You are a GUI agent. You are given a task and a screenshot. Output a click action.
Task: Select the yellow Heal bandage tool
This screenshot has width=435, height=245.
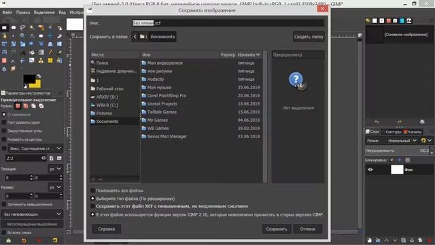pyautogui.click(x=50, y=61)
